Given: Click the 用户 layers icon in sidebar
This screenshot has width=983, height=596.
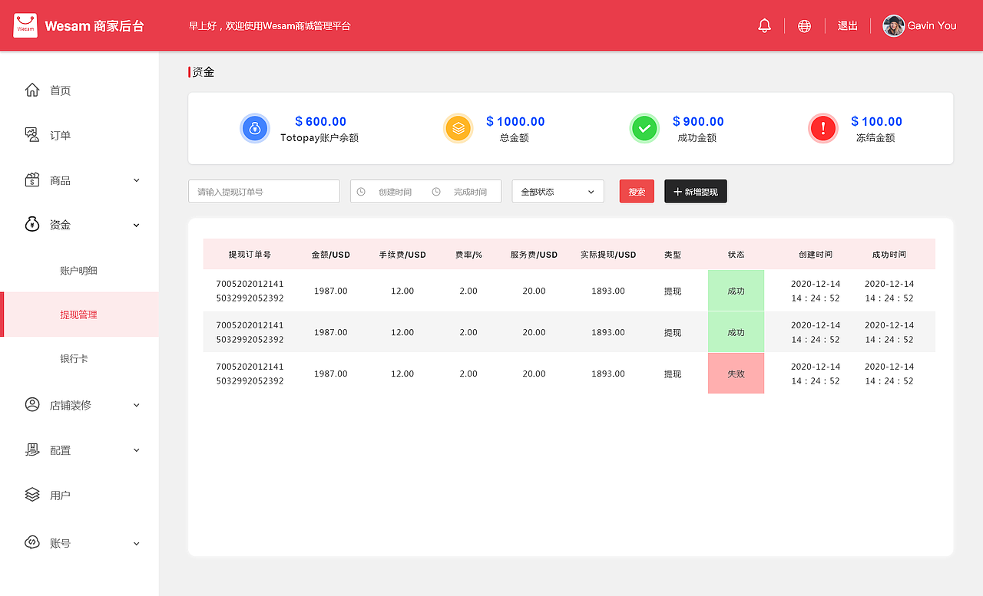Looking at the screenshot, I should (32, 495).
